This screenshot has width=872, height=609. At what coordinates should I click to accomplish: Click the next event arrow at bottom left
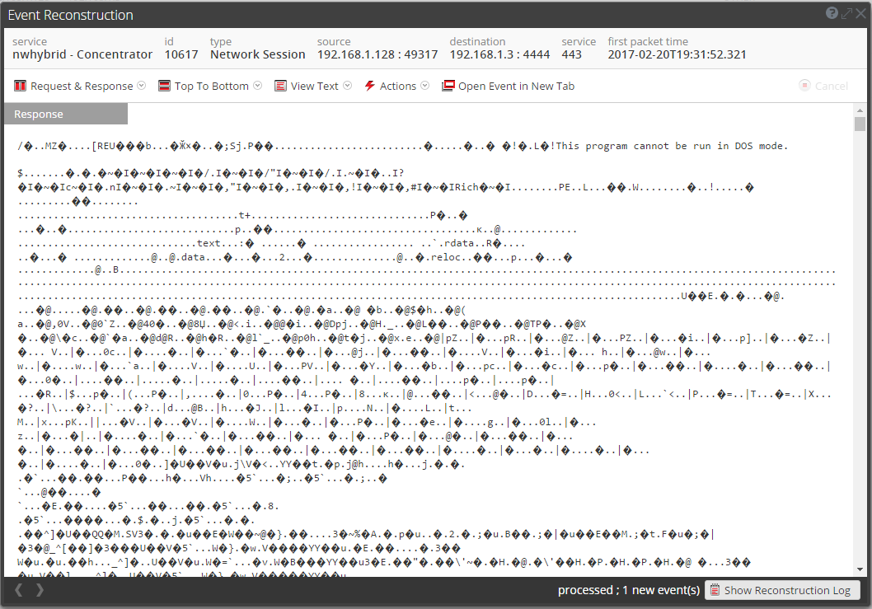39,590
